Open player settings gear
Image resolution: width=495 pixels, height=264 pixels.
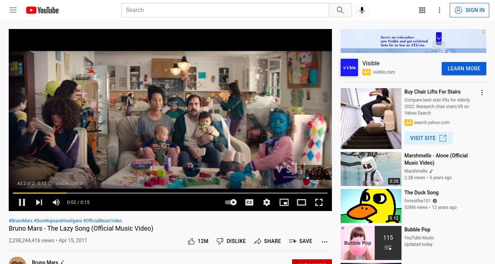(267, 202)
